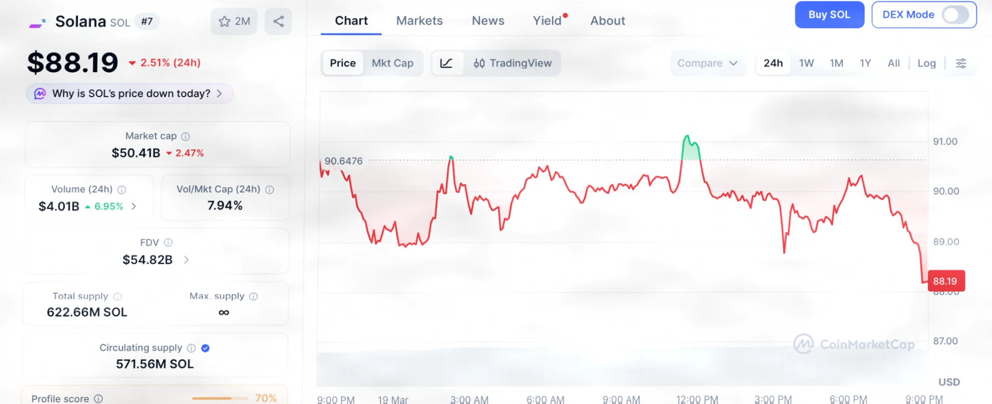Screen dimensions: 992x404
Task: Open the Vol/Mkt Cap (24h) info icon
Action: pyautogui.click(x=270, y=189)
